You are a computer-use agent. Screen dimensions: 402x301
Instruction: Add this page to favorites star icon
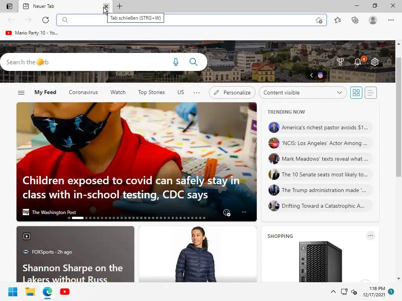coord(319,20)
